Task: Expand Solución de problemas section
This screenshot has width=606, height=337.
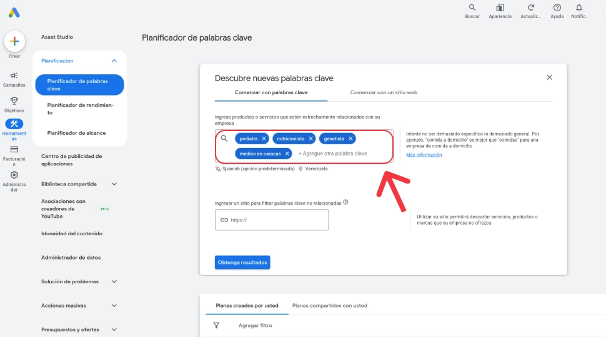Action: coord(114,282)
